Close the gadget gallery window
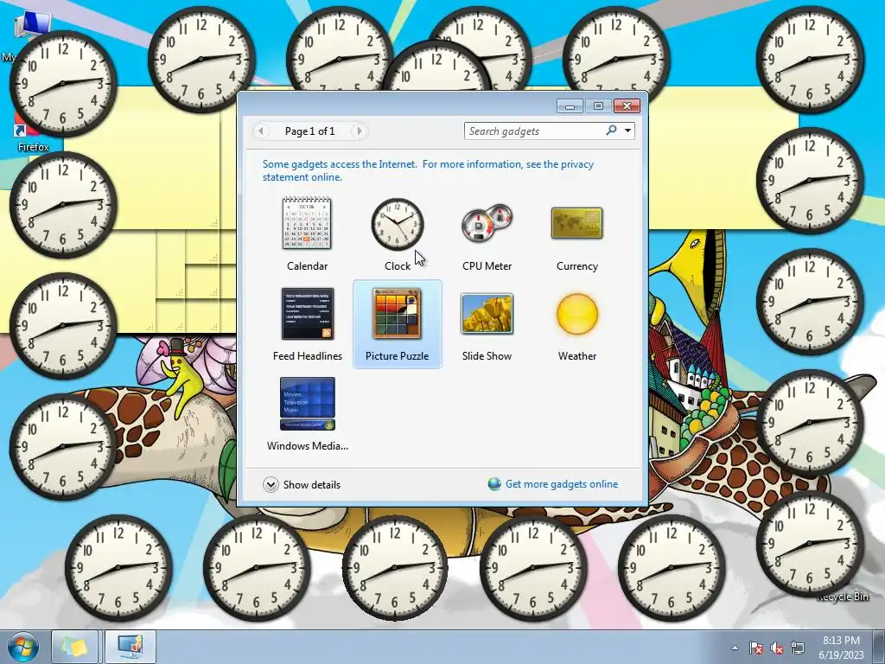 click(627, 106)
